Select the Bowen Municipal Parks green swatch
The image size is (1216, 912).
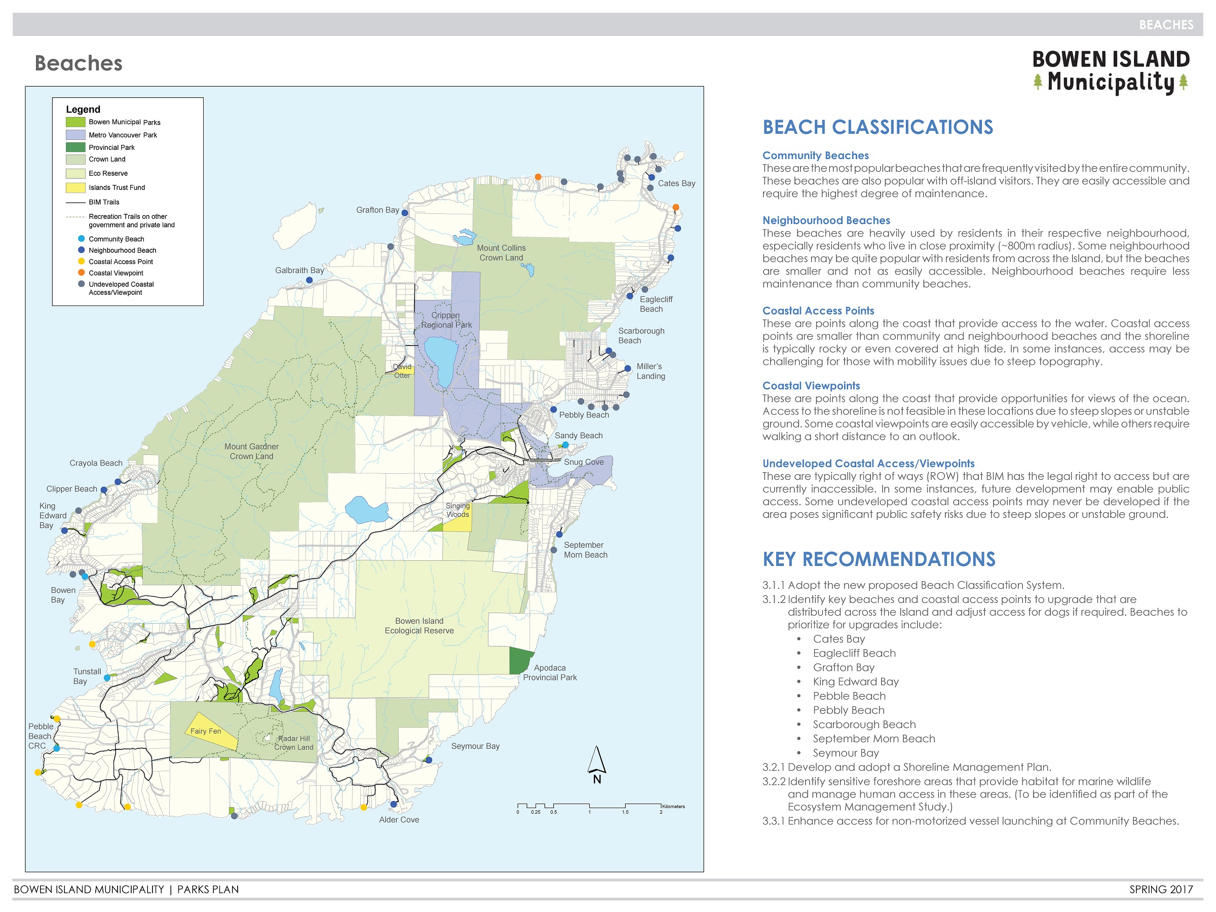[75, 122]
